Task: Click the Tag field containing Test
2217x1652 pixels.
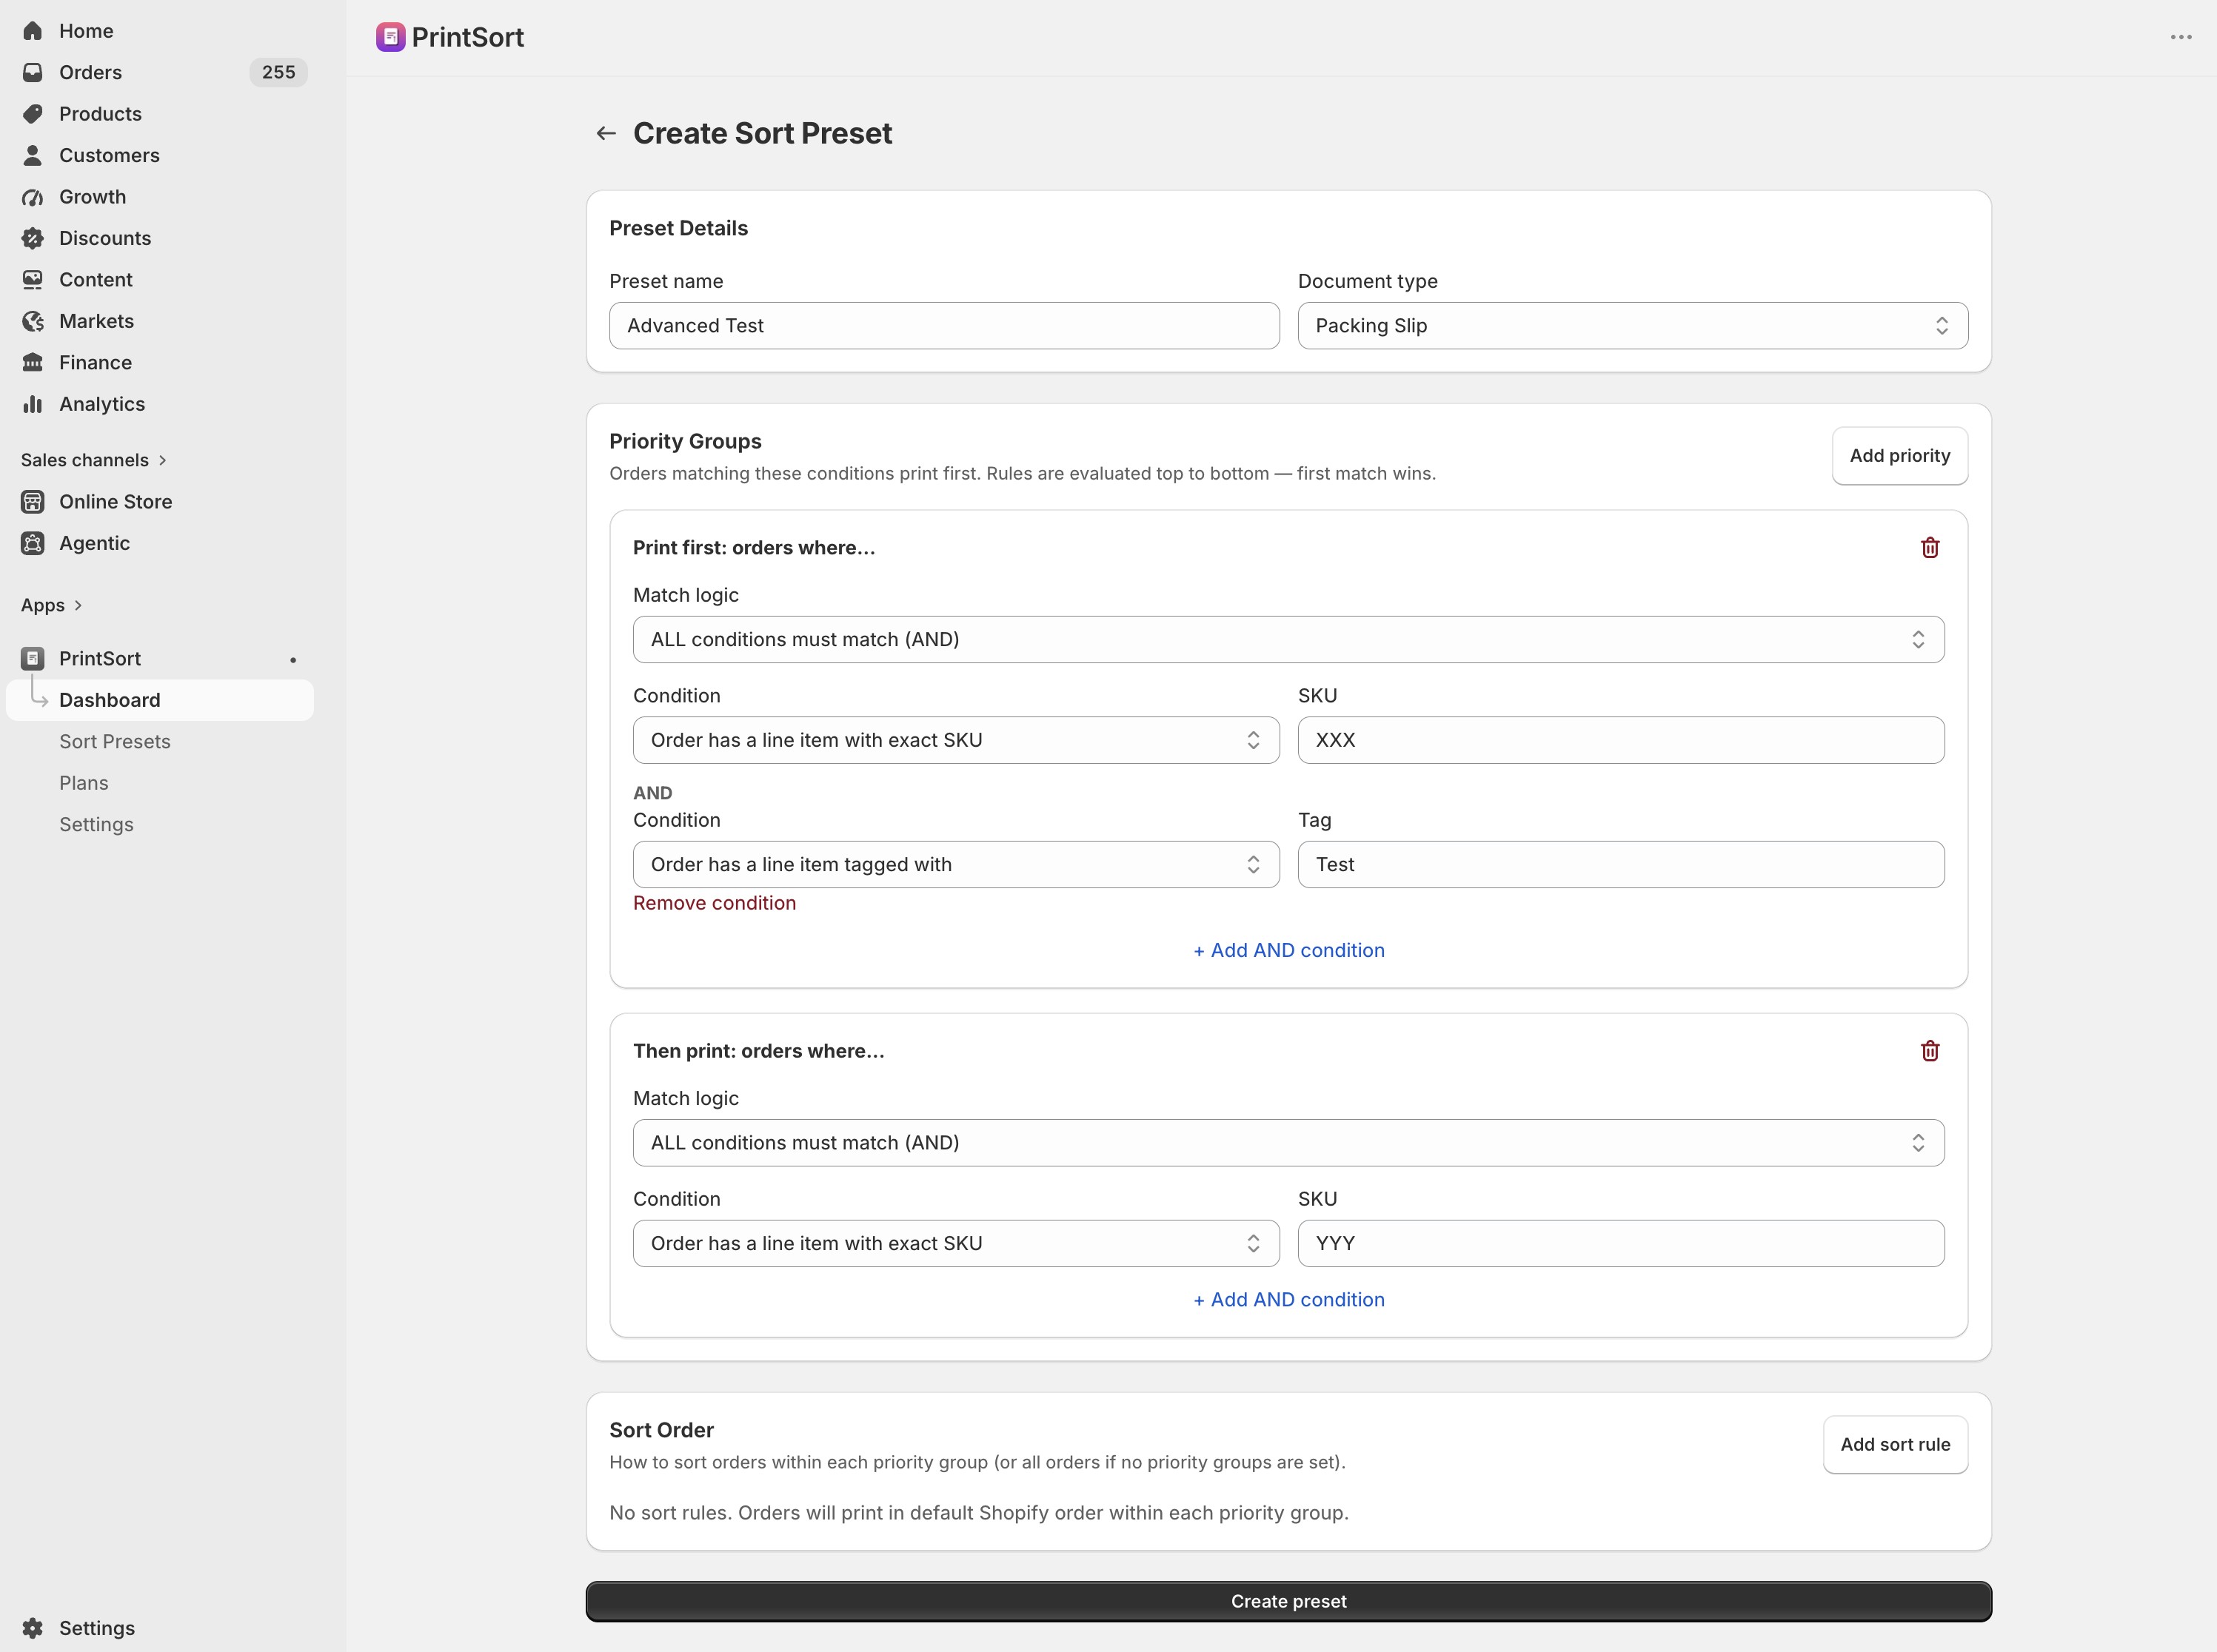Action: 1621,865
